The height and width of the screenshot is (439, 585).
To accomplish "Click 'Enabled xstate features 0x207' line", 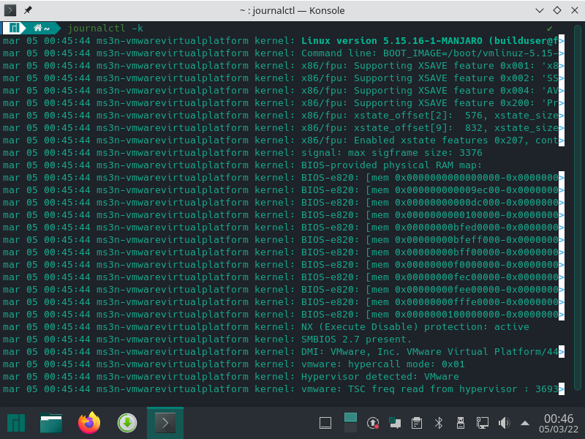I will click(283, 140).
